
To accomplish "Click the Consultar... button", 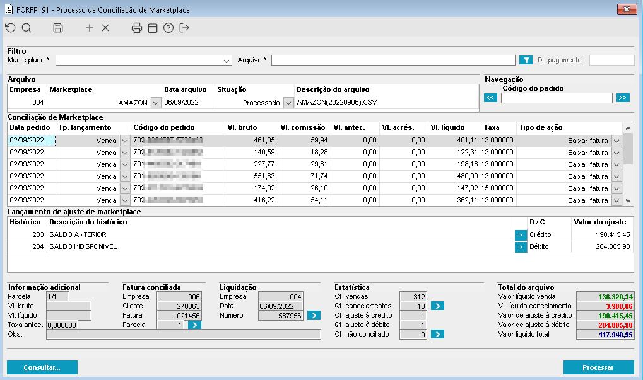I will 42,367.
